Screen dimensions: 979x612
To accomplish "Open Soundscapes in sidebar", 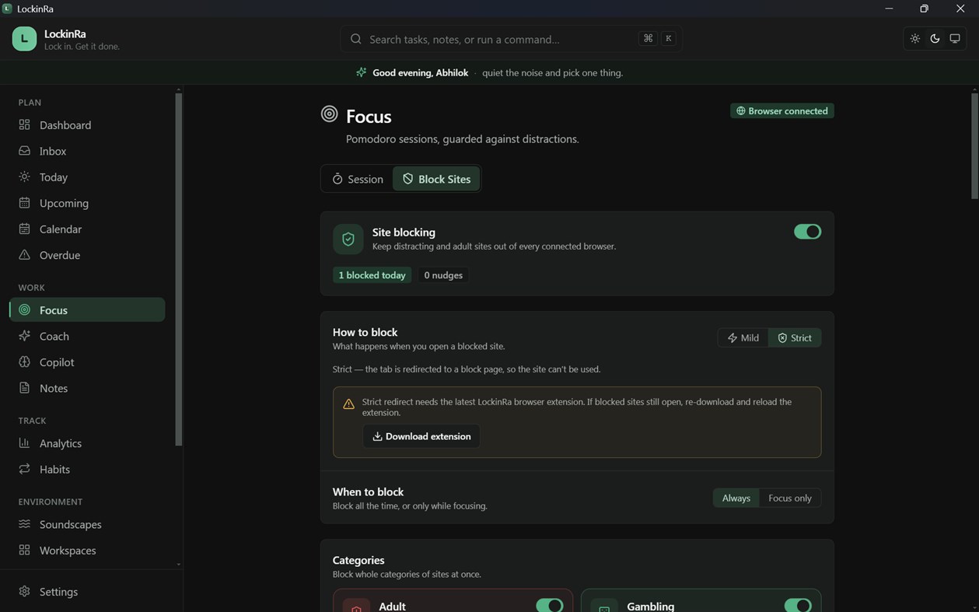I will [87, 524].
